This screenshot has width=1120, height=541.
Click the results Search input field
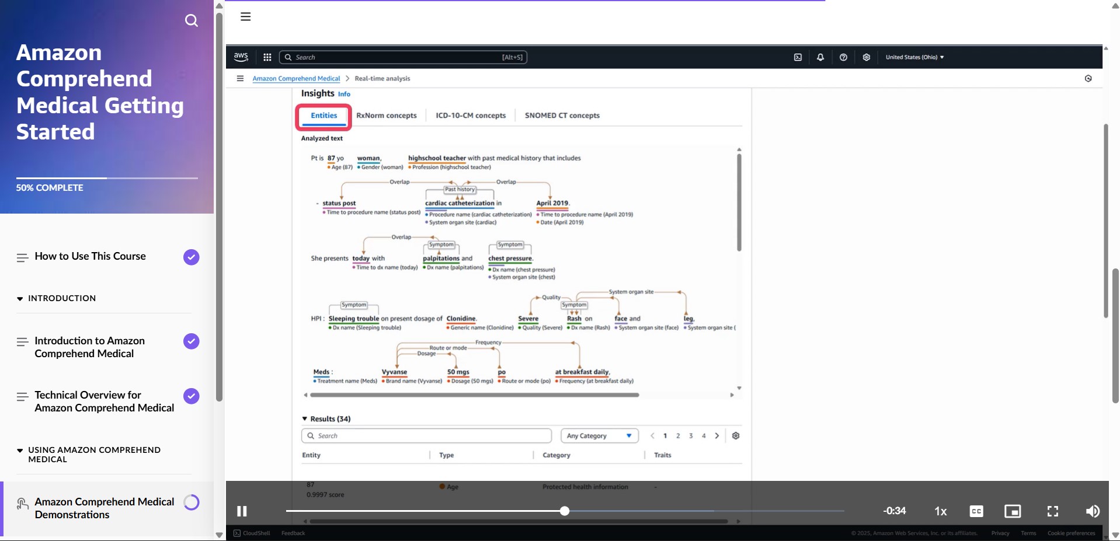point(426,436)
